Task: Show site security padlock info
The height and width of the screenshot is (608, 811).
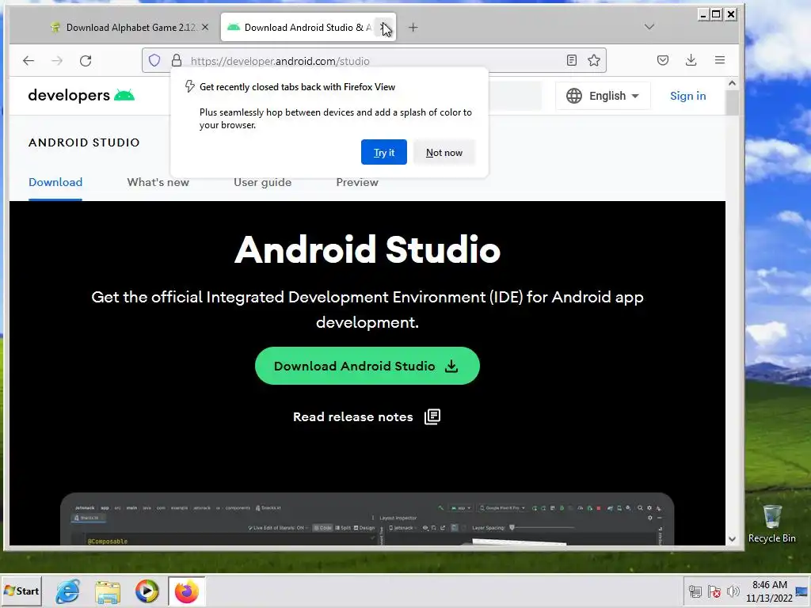Action: (177, 60)
